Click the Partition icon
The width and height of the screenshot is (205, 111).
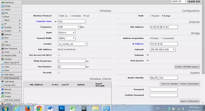click(2, 59)
